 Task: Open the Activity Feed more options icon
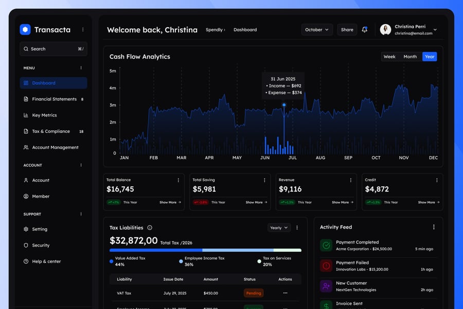pos(434,227)
